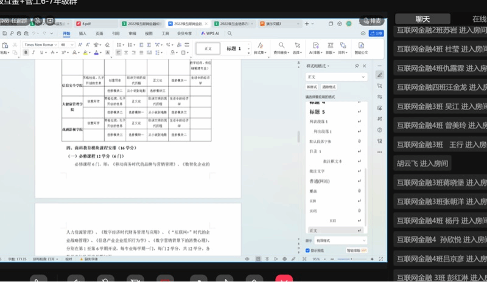Click the Find and Replace magnifier icon

pos(281,46)
